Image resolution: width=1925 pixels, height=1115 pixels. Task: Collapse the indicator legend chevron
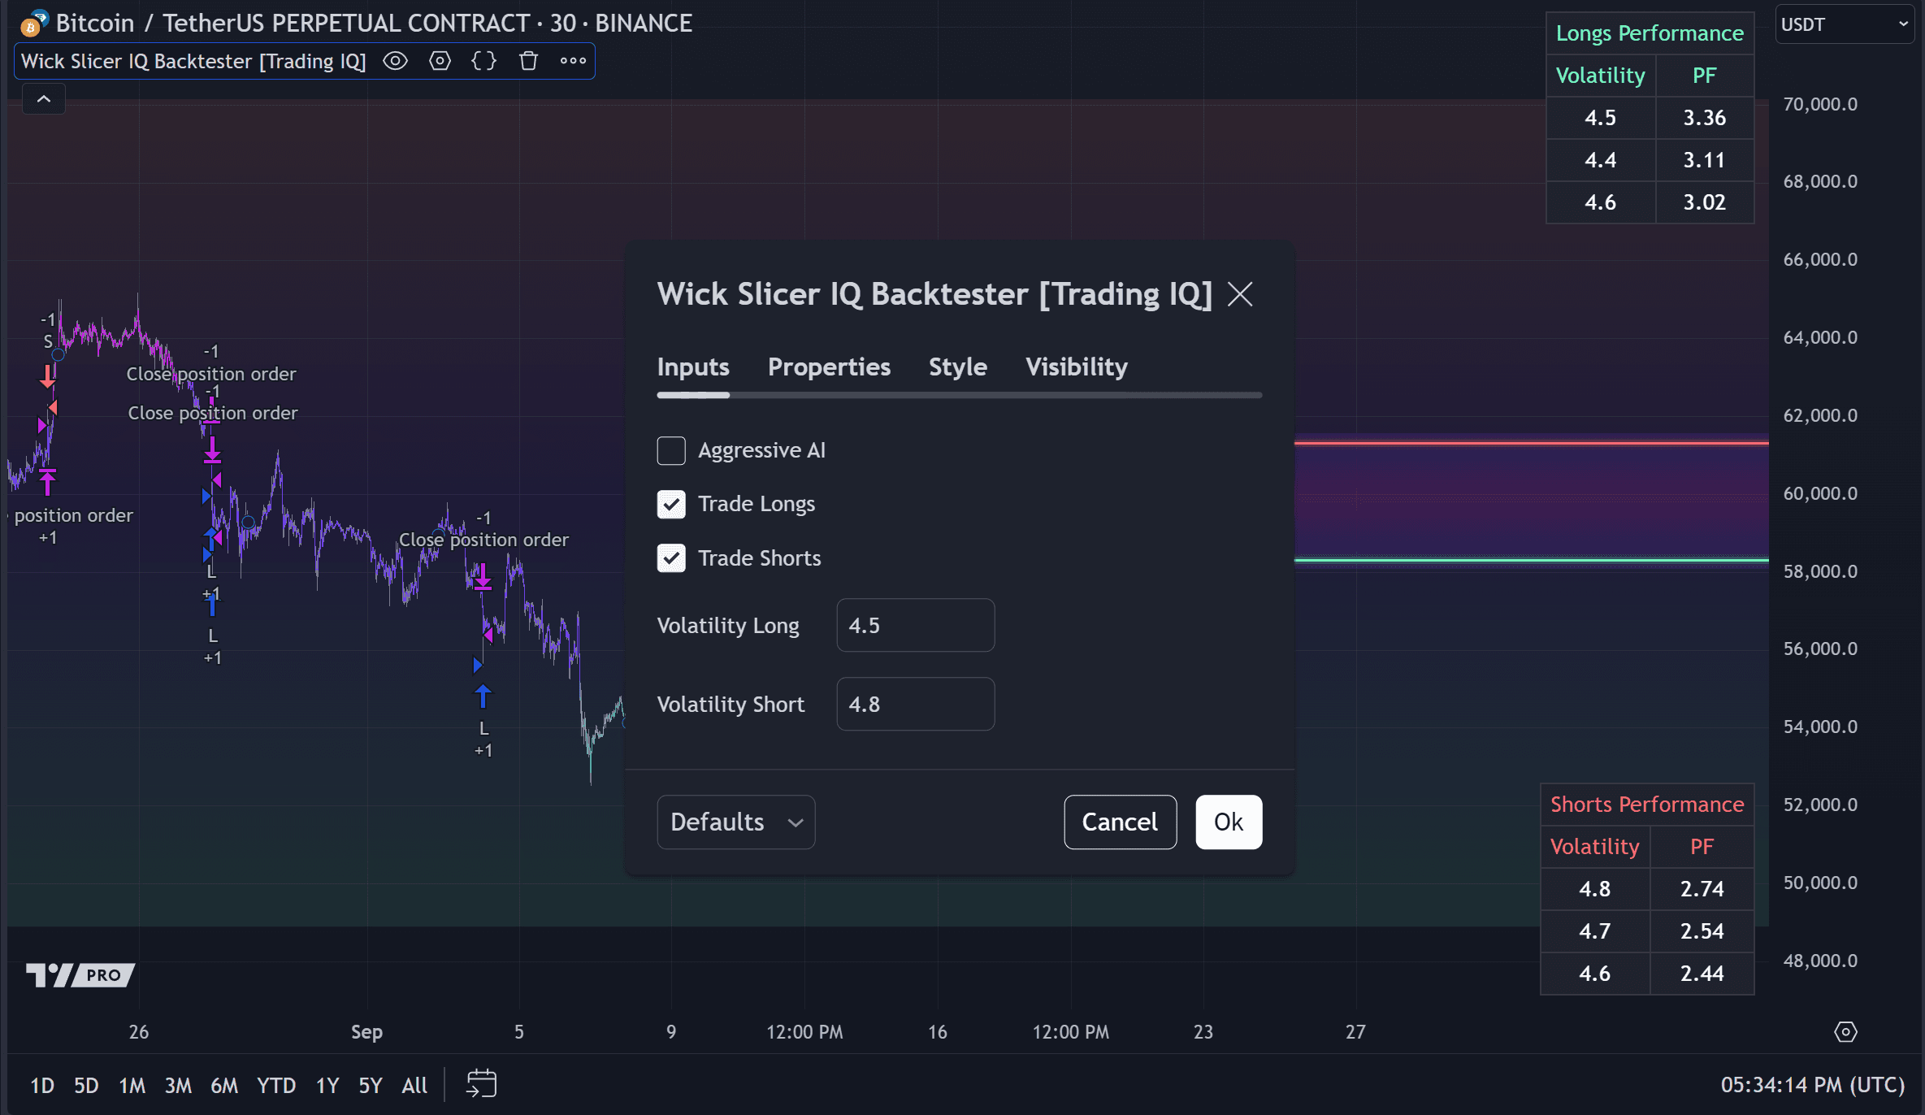pyautogui.click(x=44, y=99)
